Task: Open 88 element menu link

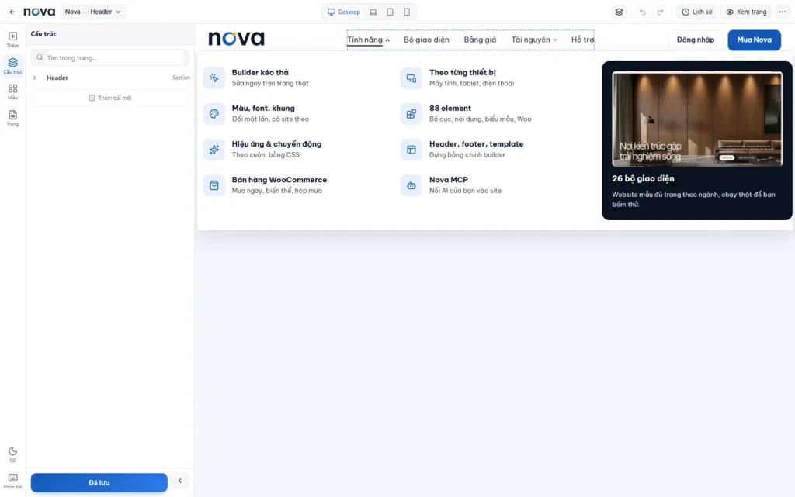Action: tap(450, 109)
